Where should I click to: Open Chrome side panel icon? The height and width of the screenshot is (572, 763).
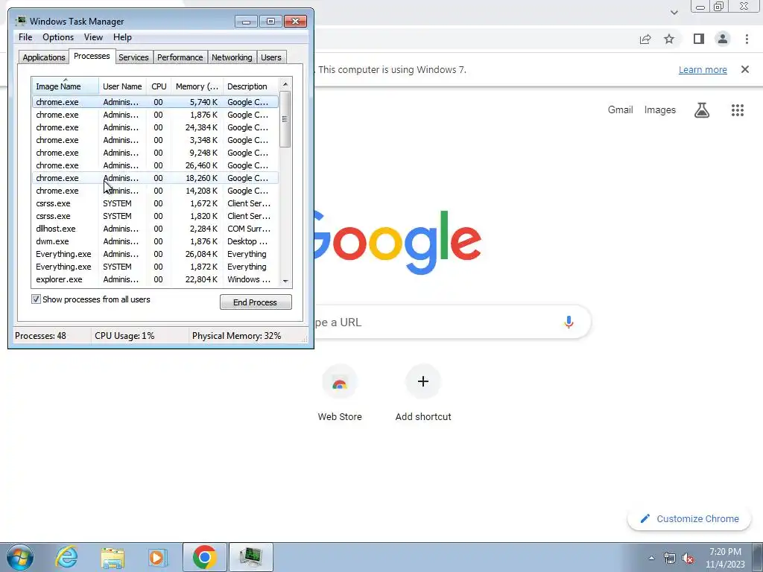point(699,39)
